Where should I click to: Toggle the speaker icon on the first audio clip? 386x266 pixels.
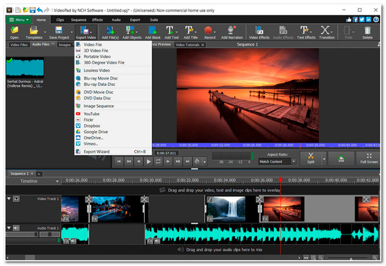[73, 241]
